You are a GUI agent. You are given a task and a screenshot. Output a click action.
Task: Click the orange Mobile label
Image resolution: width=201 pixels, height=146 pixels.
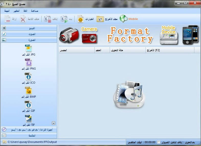click(x=133, y=19)
